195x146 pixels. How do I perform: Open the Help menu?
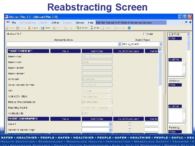click(90, 23)
